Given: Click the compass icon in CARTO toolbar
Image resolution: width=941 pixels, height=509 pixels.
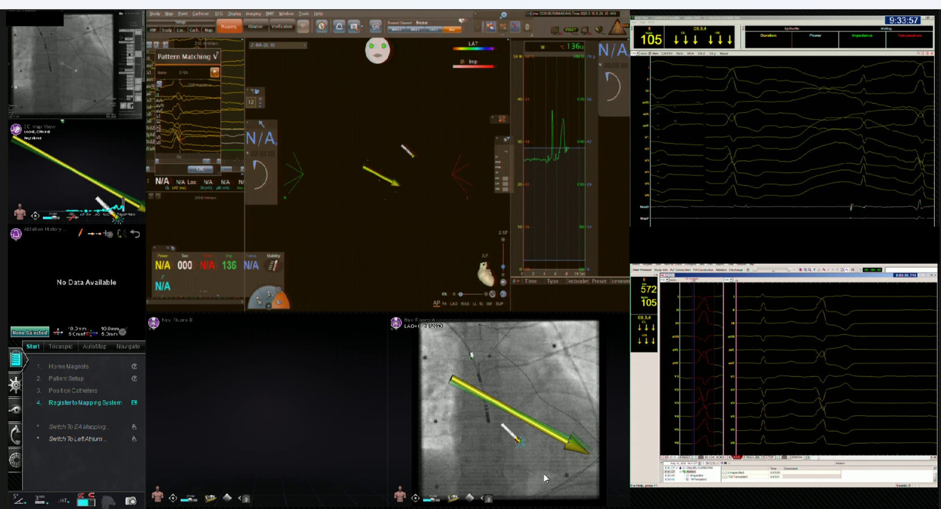Looking at the screenshot, I should point(322,26).
